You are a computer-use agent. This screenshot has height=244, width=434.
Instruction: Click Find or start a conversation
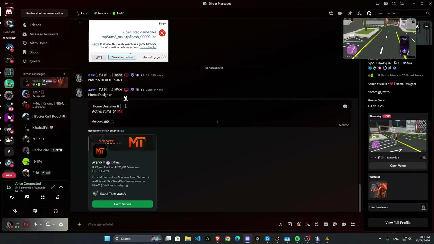(x=44, y=13)
